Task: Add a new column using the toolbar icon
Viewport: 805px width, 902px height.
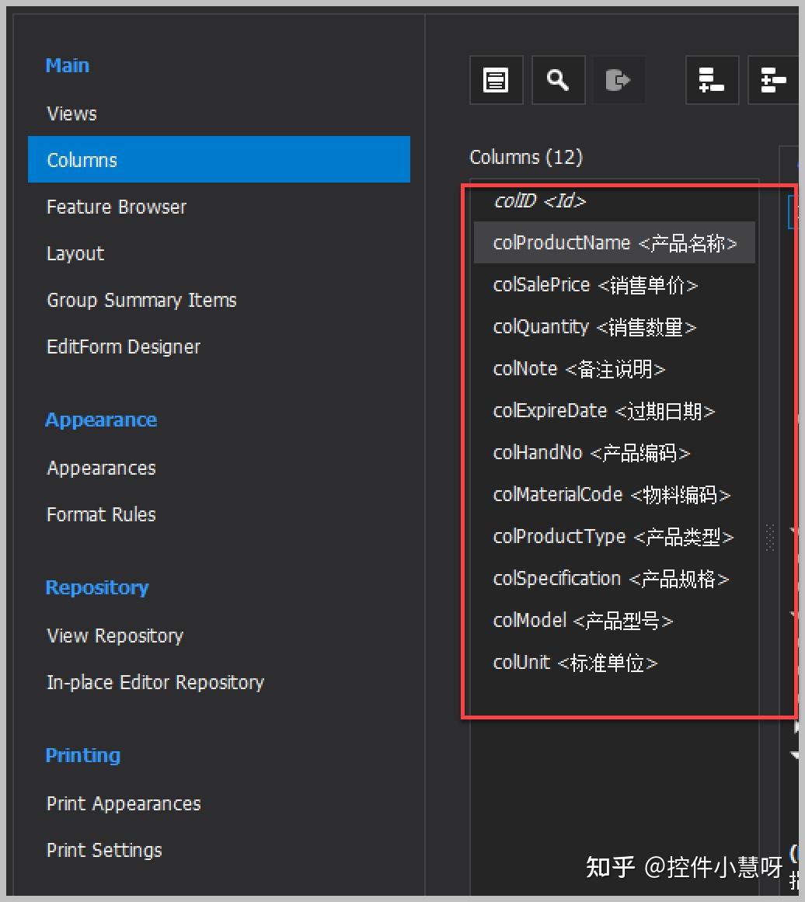Action: pyautogui.click(x=710, y=79)
